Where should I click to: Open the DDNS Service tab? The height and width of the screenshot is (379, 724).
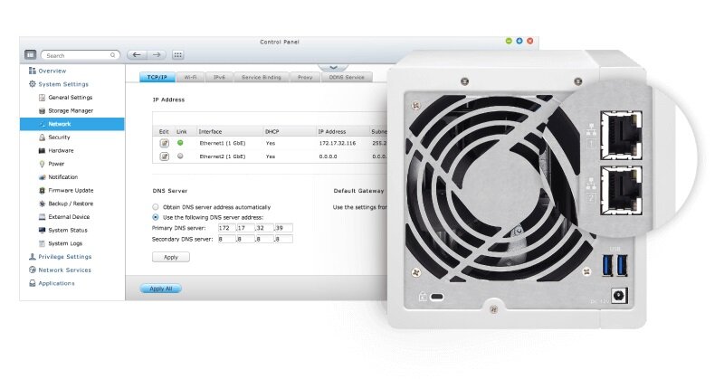pyautogui.click(x=348, y=78)
